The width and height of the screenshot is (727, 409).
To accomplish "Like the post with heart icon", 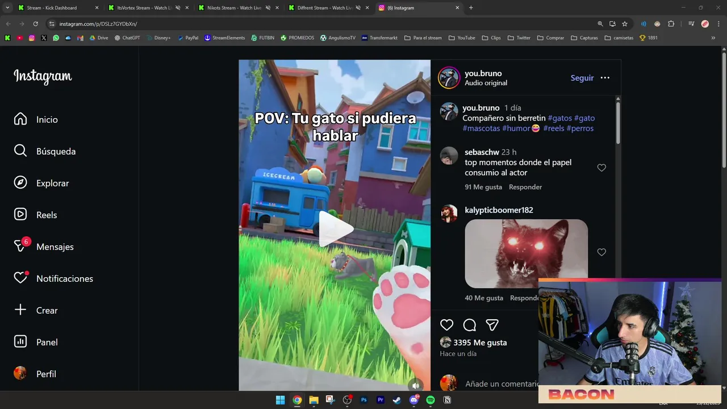I will [x=446, y=325].
